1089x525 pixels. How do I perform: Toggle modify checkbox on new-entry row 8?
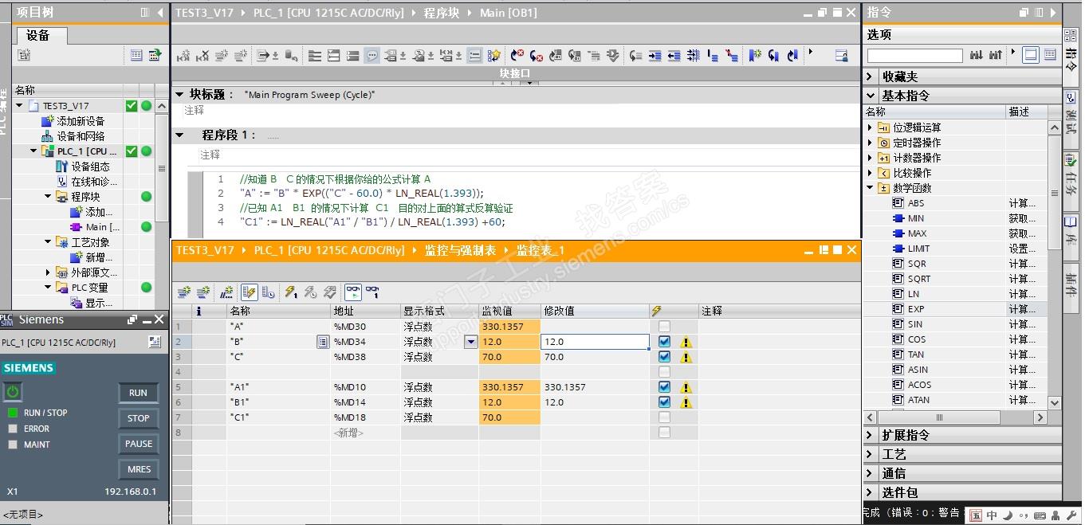[664, 433]
